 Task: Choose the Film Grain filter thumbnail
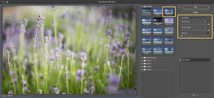point(146,21)
